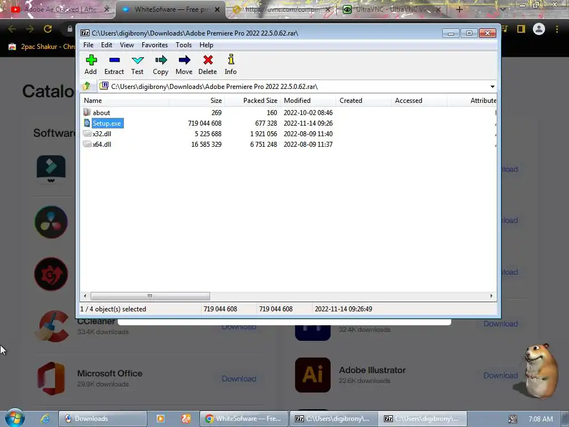
Task: Run the Test archive tool
Action: (138, 60)
